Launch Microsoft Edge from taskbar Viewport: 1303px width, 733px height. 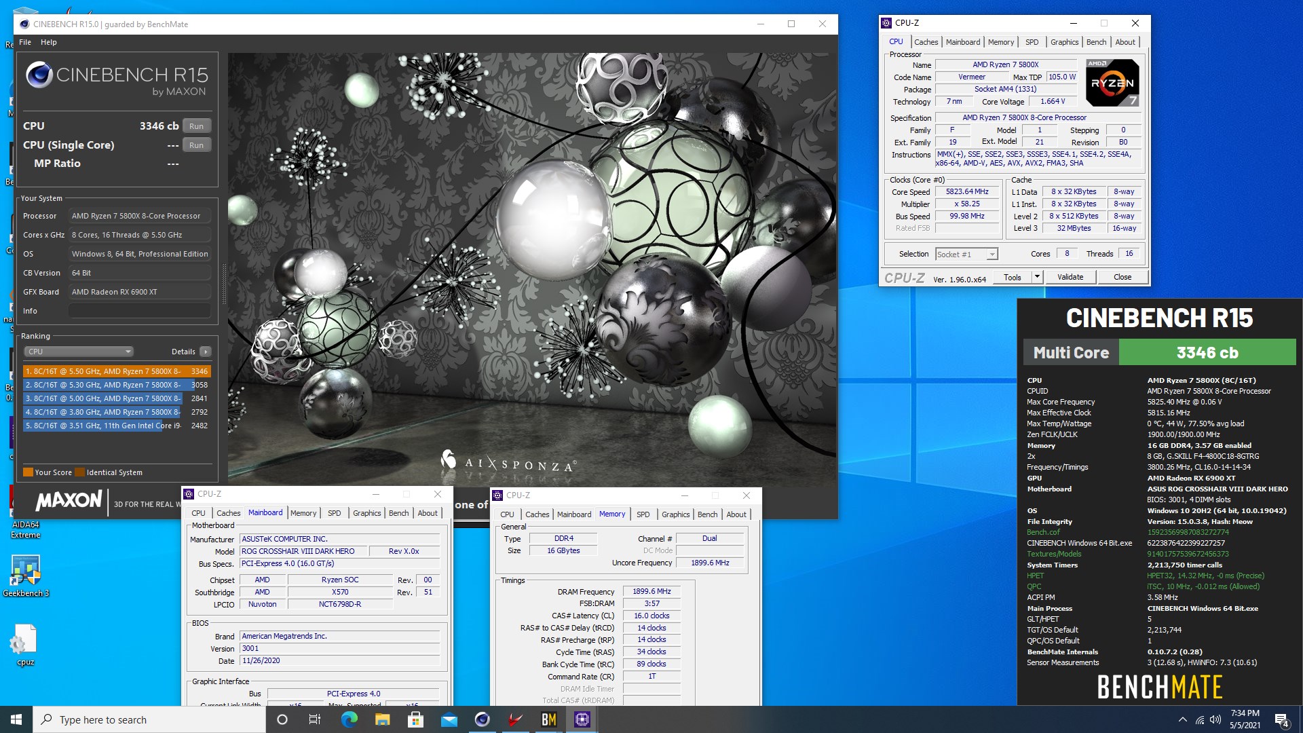point(349,719)
